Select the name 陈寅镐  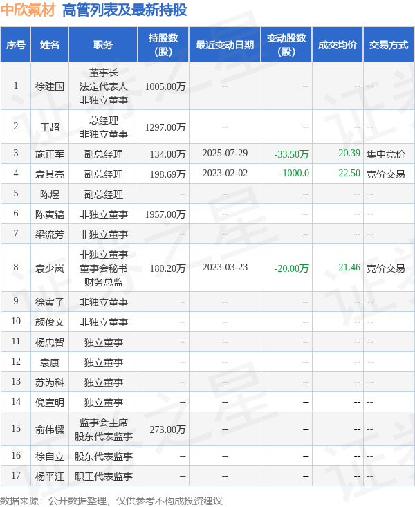(50, 214)
